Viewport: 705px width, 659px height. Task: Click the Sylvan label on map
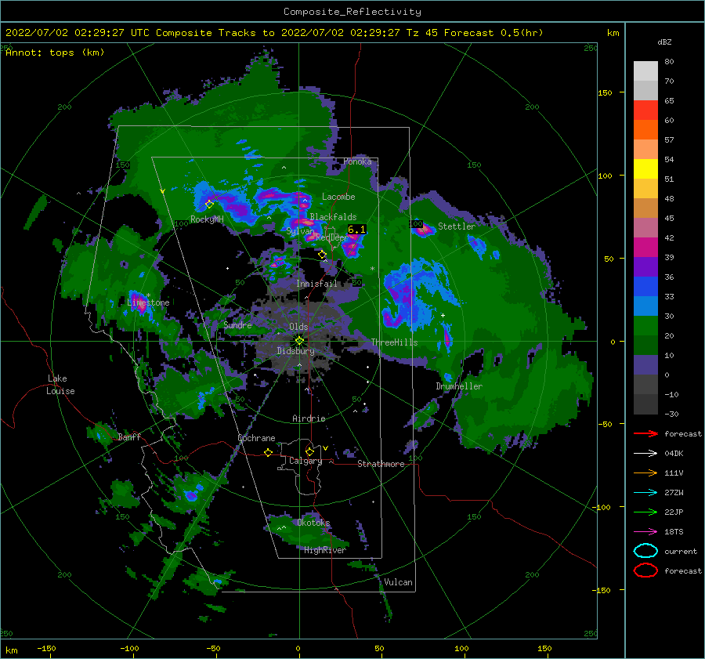[300, 231]
